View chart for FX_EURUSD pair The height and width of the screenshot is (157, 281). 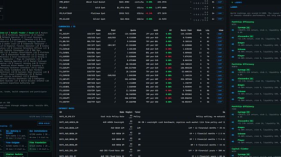pyautogui.click(x=220, y=75)
